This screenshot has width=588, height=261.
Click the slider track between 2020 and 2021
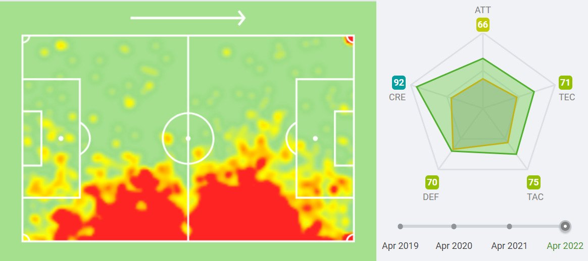[481, 227]
